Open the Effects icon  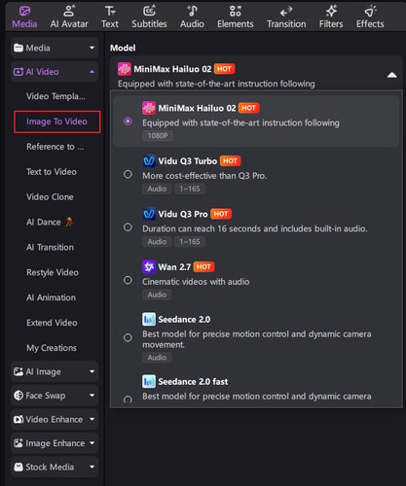(x=370, y=11)
